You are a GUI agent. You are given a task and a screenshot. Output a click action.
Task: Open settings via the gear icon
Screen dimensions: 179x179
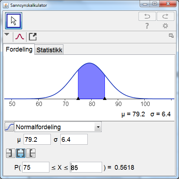pos(165,26)
